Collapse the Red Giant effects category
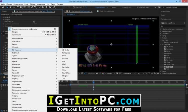This screenshot has width=188, height=112. (161, 40)
